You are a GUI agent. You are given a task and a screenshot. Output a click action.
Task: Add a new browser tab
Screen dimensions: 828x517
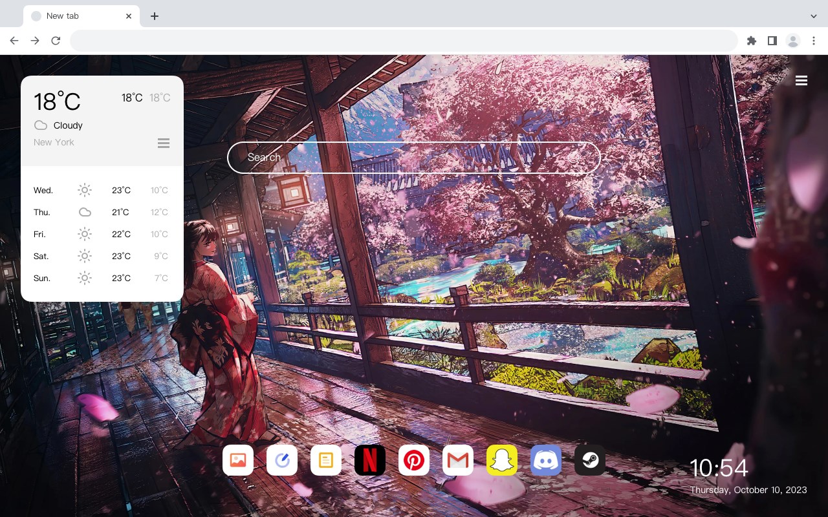click(x=154, y=16)
